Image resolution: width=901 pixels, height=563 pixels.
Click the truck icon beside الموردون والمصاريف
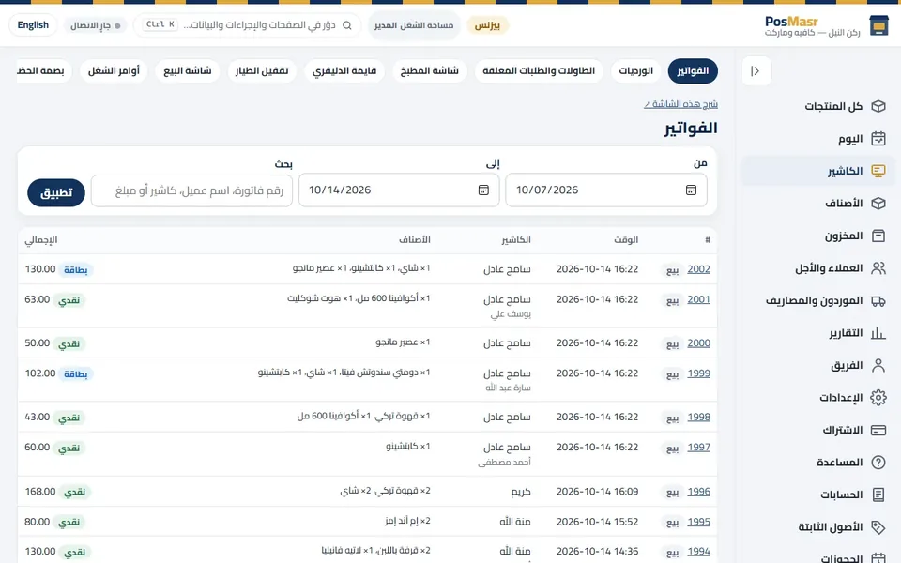878,300
